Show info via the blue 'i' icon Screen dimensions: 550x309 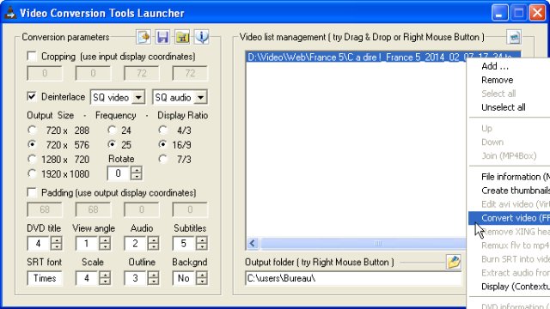click(202, 37)
